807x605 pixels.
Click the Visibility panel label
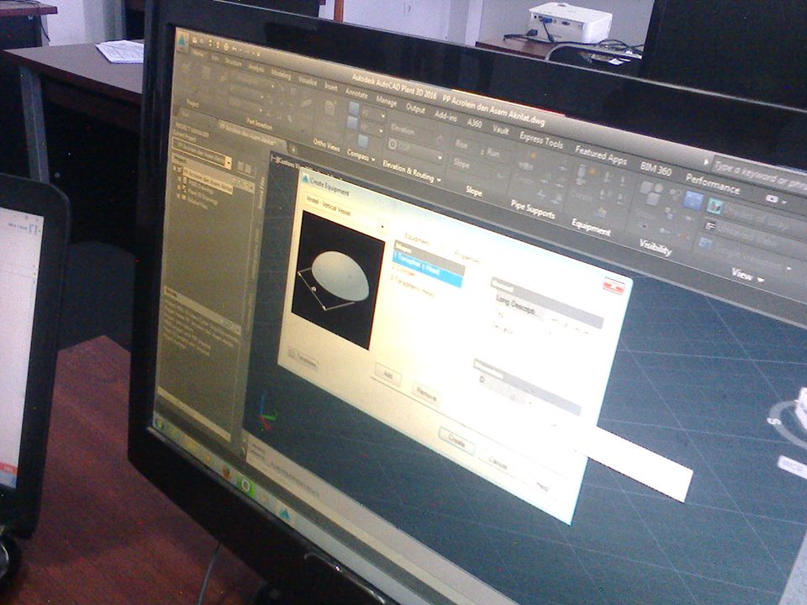coord(655,247)
